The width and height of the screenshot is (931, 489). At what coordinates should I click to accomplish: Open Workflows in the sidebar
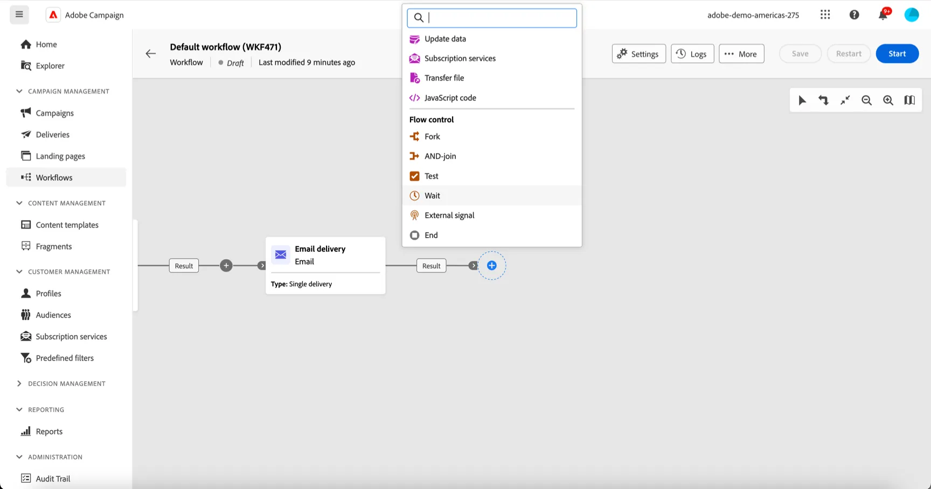coord(66,178)
